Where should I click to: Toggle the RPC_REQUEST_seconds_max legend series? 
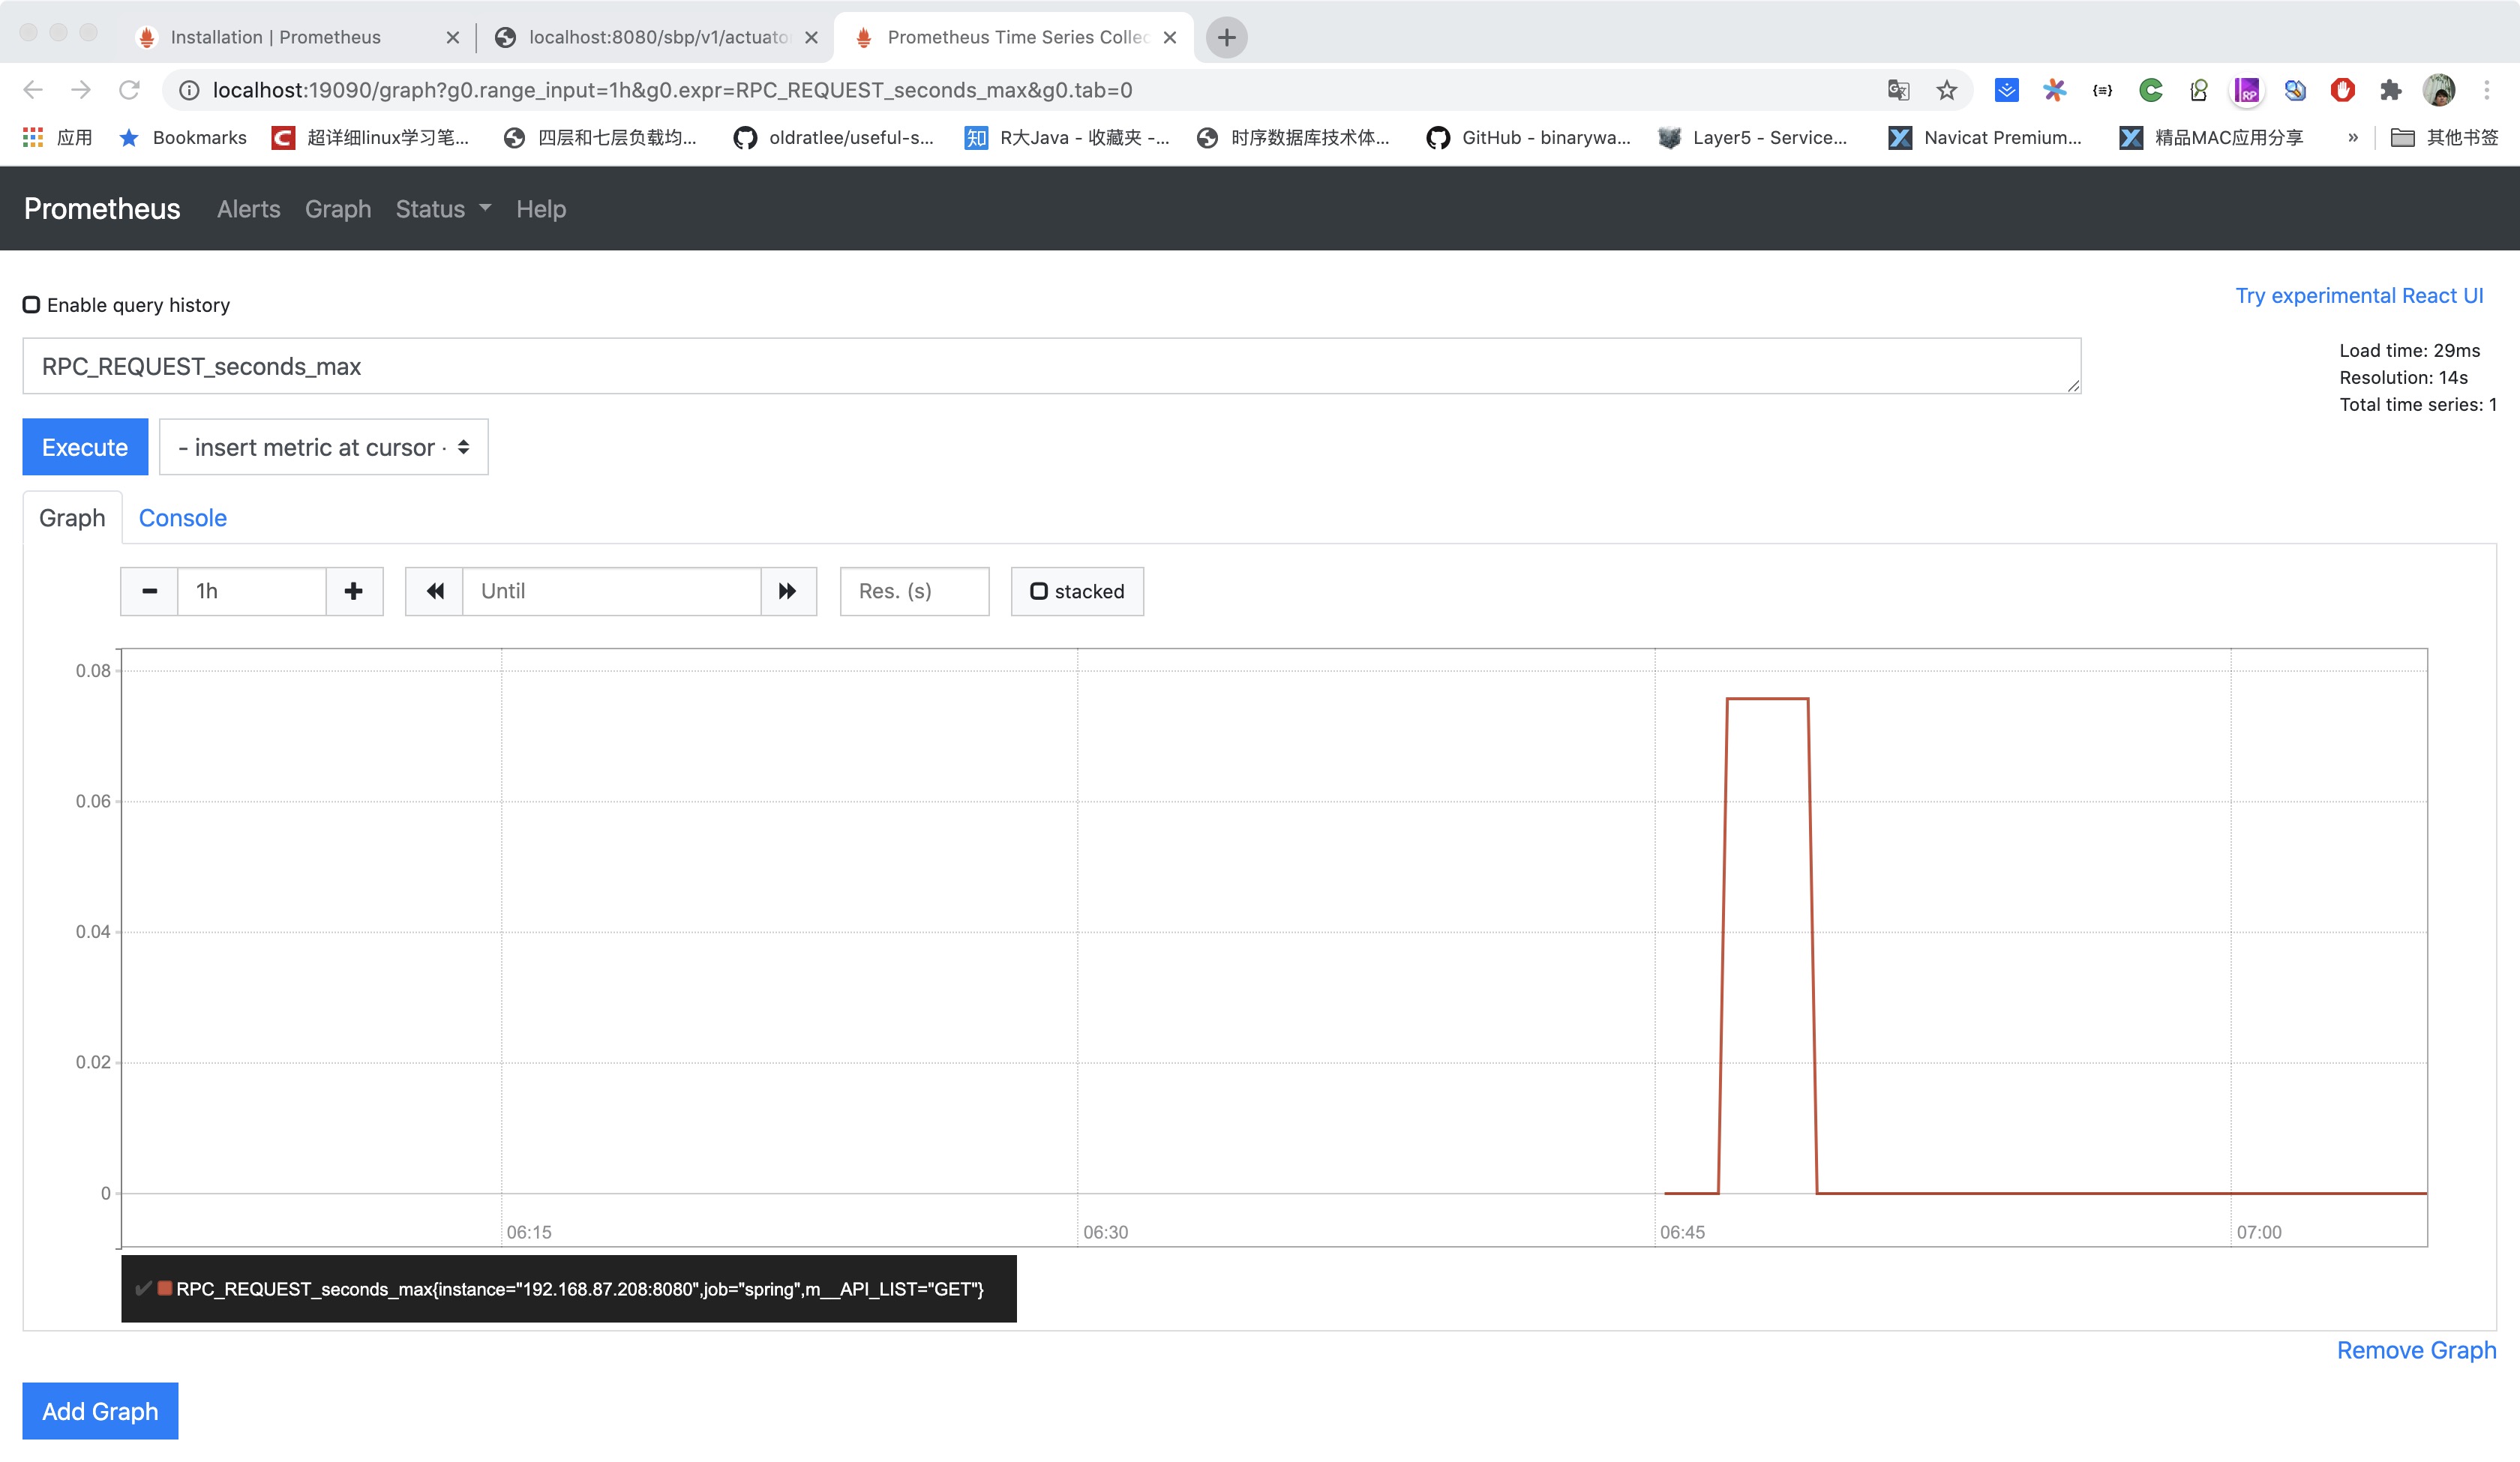[578, 1289]
